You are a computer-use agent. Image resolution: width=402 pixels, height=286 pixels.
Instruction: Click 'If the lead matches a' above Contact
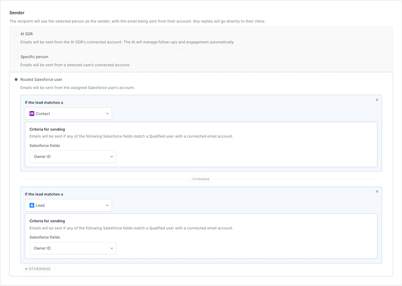[44, 102]
